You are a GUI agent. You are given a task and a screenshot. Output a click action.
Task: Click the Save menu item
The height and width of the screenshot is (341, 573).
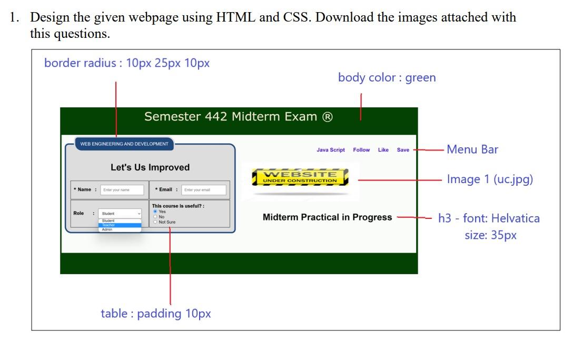402,149
